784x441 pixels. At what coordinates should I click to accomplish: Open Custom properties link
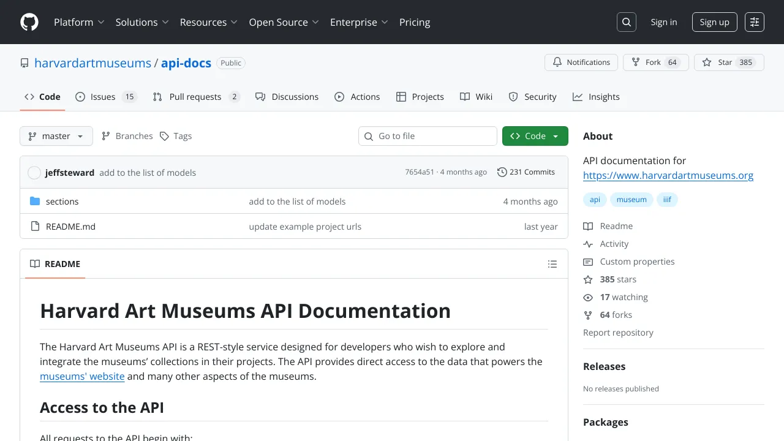pyautogui.click(x=629, y=262)
